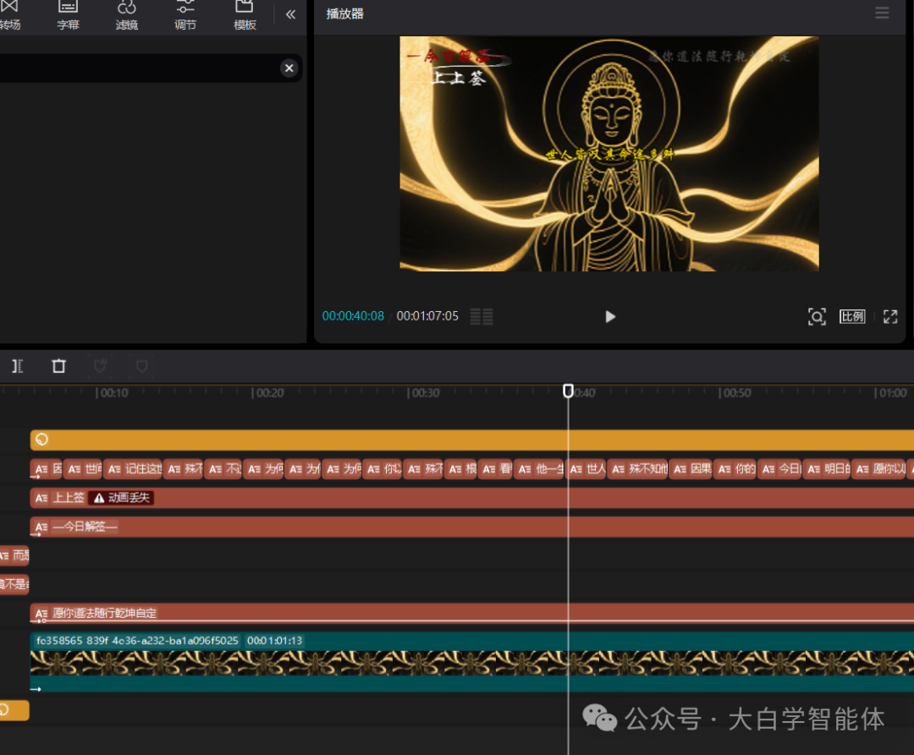Click the first shield marker icon

tap(100, 366)
